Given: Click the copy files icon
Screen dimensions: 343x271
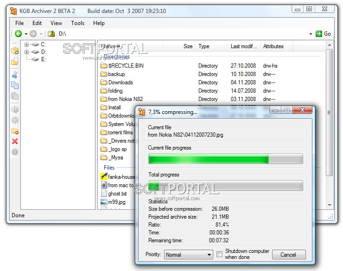Looking at the screenshot, I should (15, 85).
